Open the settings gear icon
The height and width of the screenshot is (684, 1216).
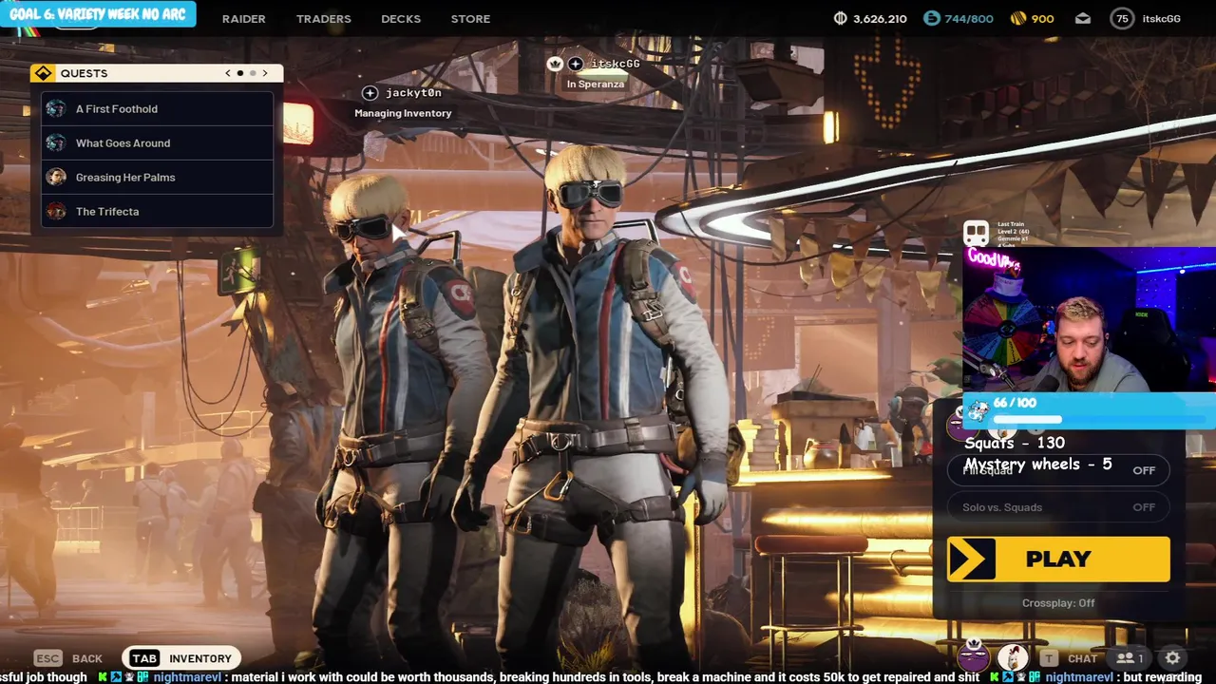pos(1173,658)
